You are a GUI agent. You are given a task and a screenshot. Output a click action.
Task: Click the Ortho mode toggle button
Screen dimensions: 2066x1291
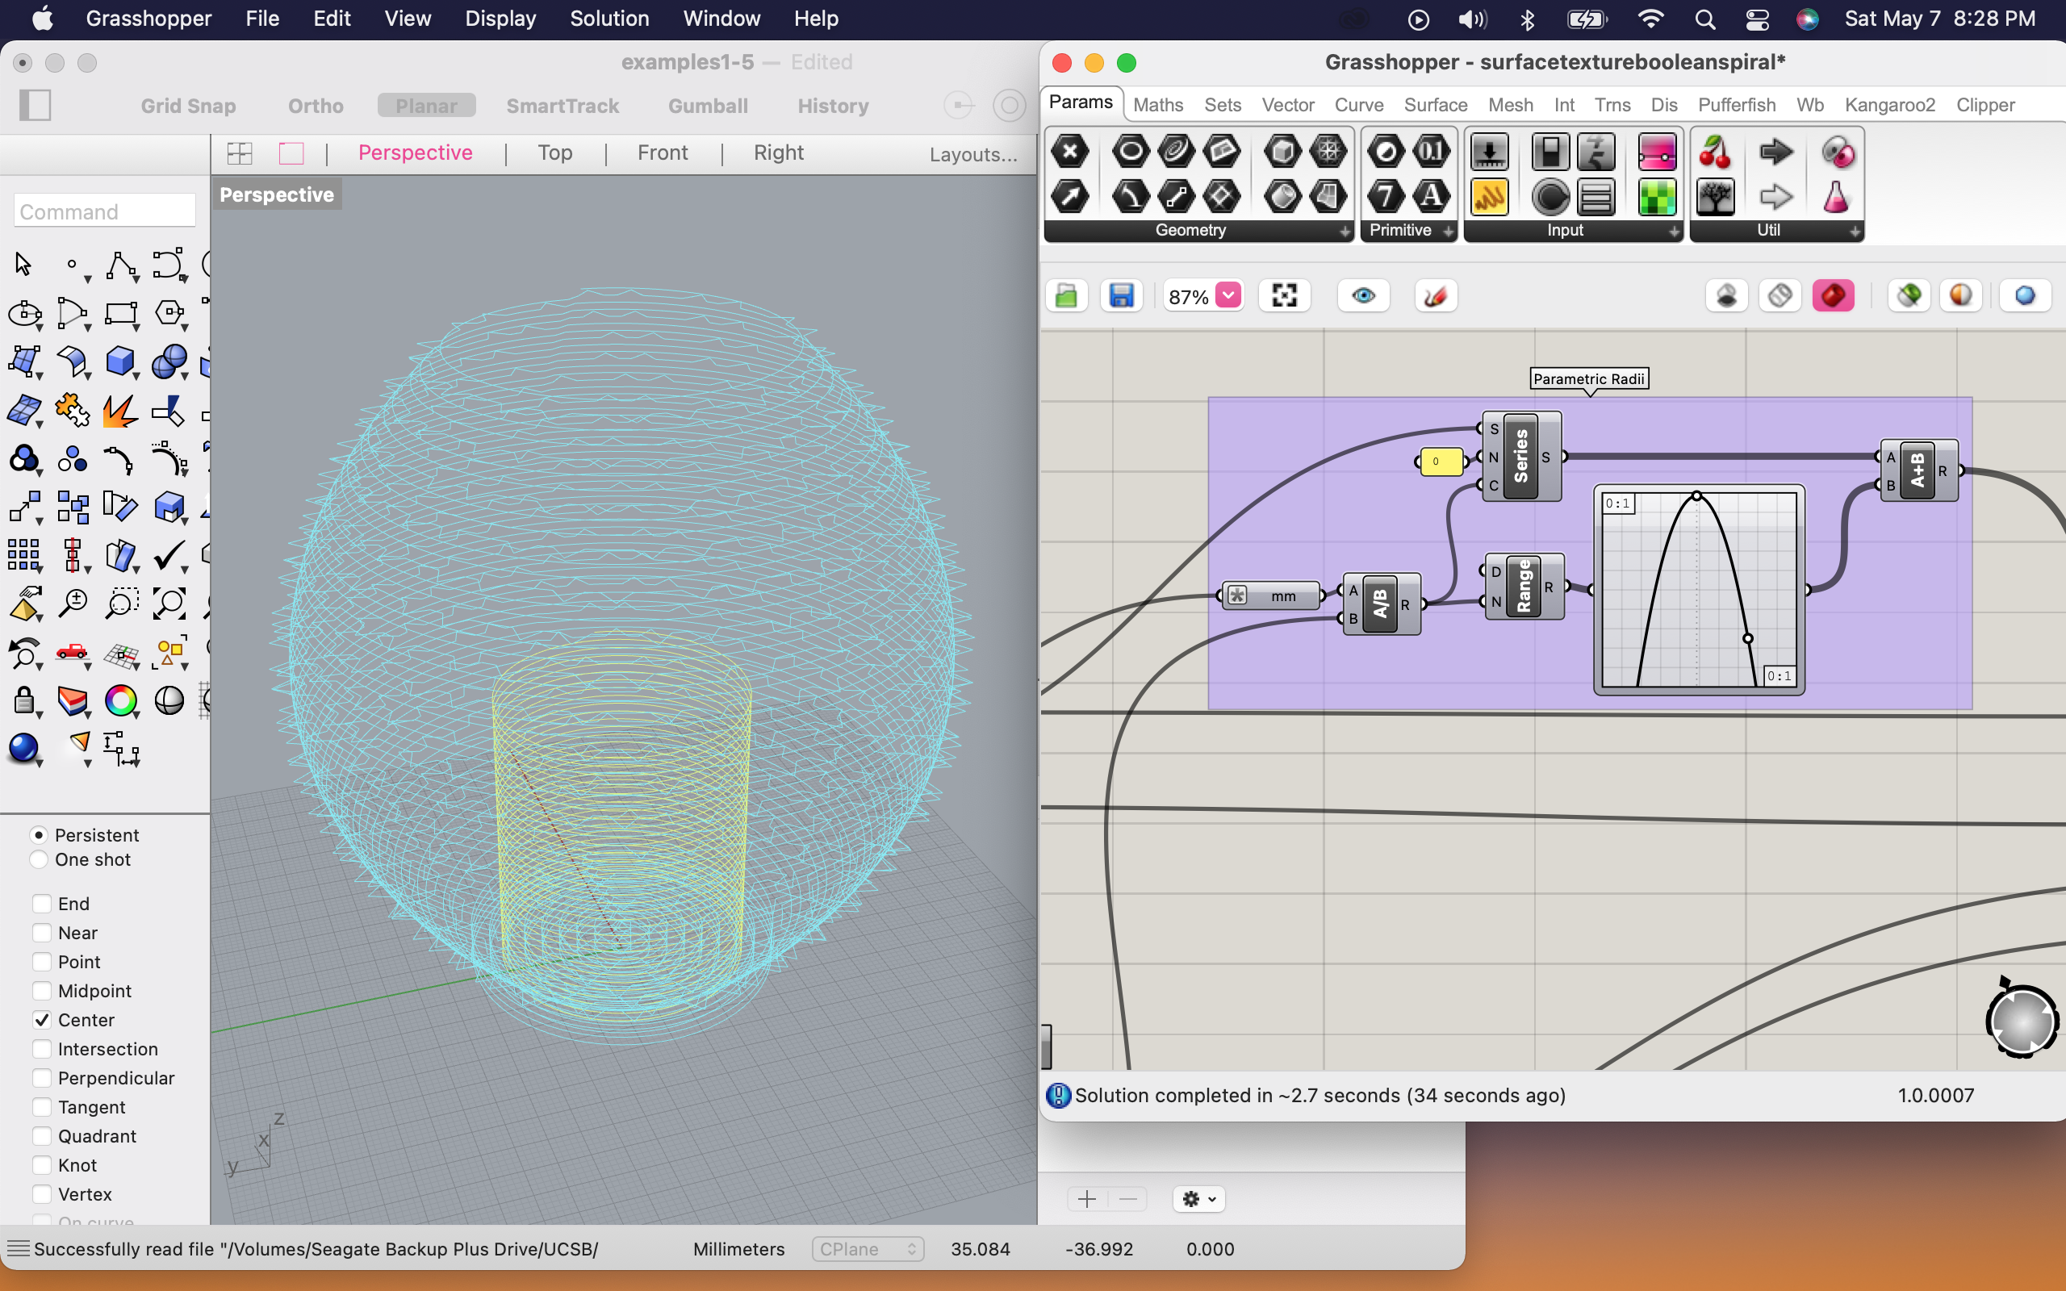tap(316, 104)
